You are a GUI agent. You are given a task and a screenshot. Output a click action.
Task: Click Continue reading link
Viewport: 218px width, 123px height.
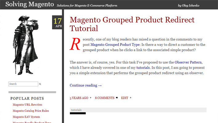pos(86,85)
